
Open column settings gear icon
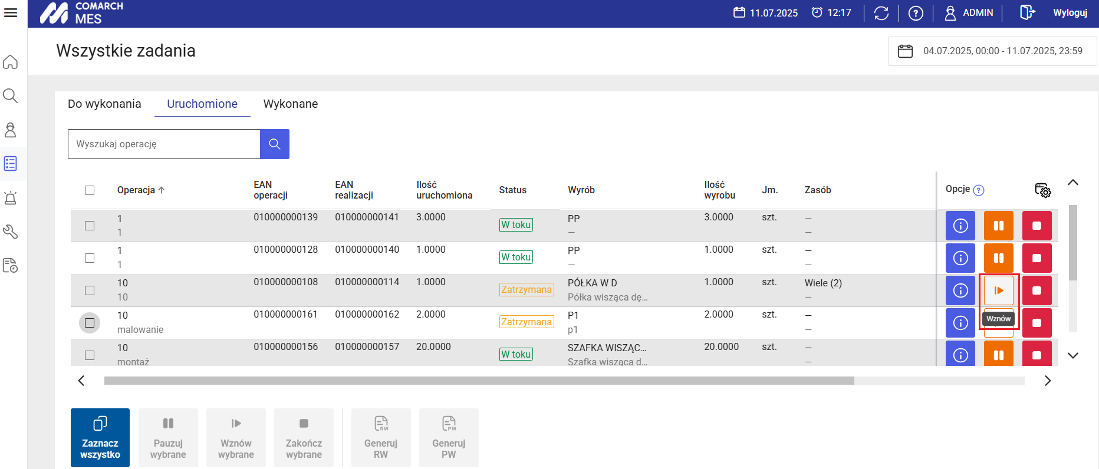[x=1042, y=190]
